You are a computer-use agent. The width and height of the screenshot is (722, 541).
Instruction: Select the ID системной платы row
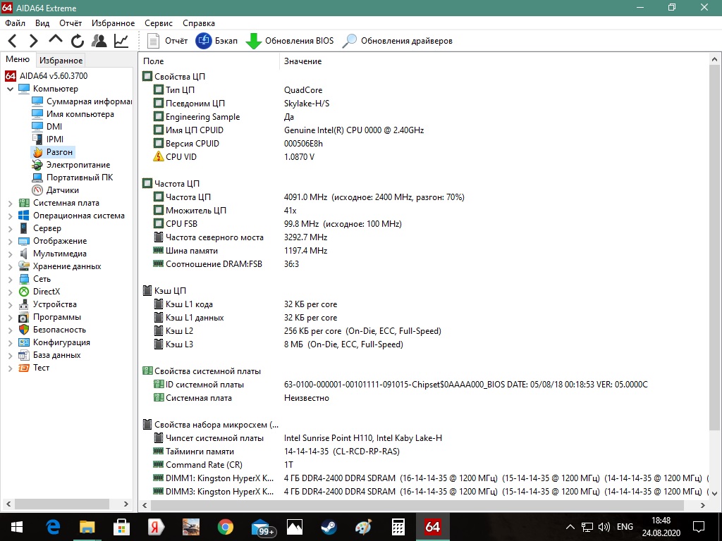point(424,385)
